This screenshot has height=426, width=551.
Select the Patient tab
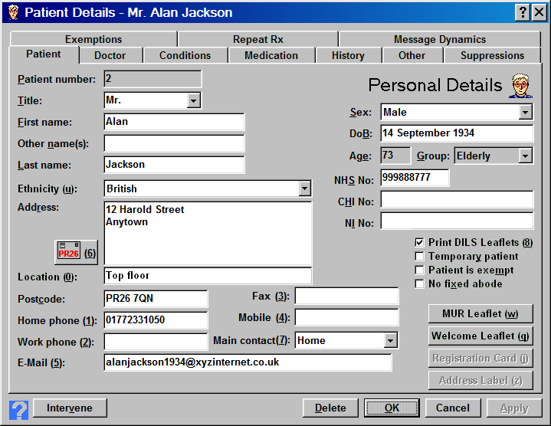pyautogui.click(x=44, y=54)
